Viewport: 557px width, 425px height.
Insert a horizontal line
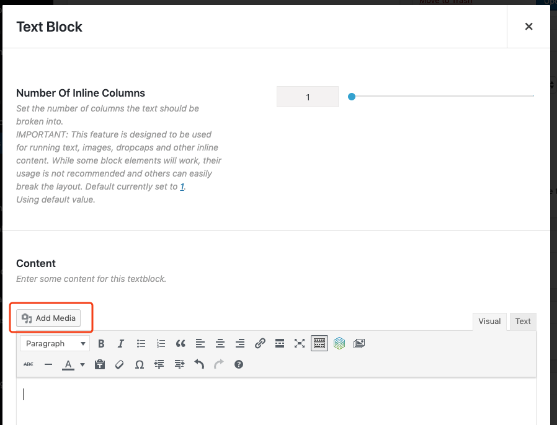coord(48,364)
